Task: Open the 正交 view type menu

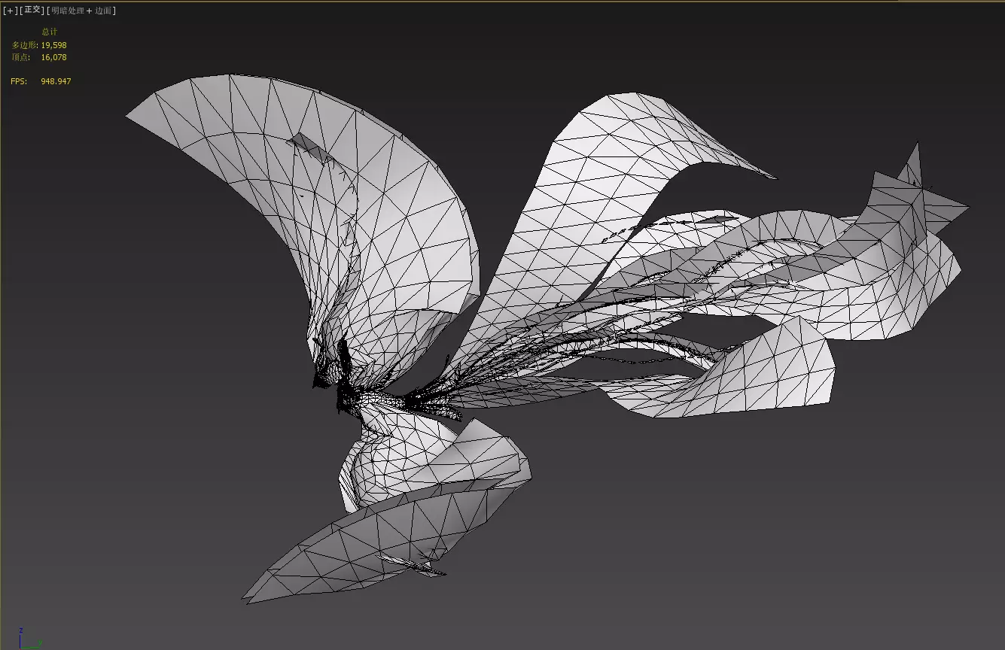Action: tap(33, 11)
